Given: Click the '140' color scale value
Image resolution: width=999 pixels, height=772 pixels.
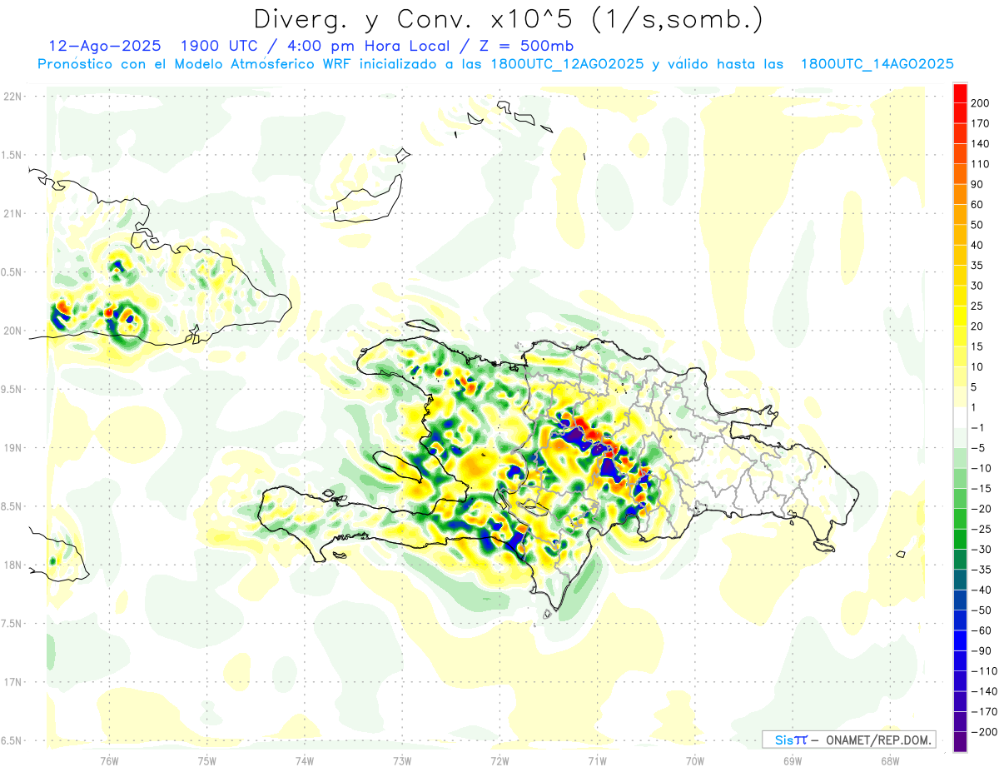Looking at the screenshot, I should (x=980, y=143).
